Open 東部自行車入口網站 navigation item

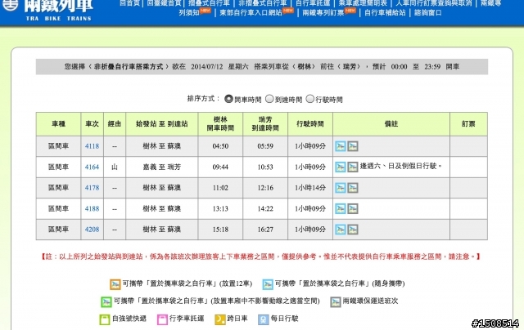point(251,13)
